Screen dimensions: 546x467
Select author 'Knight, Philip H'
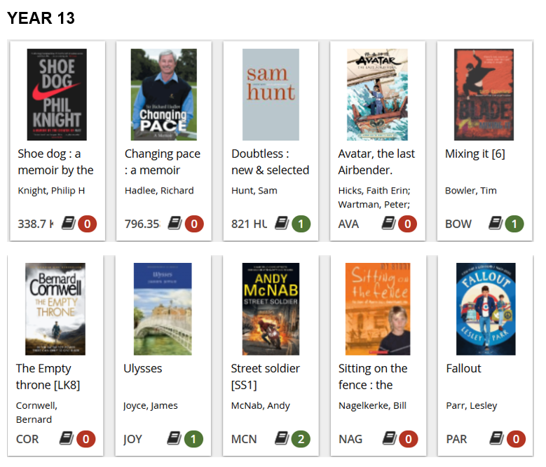coord(51,191)
